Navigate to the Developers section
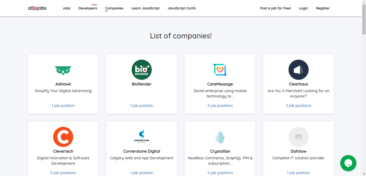The height and width of the screenshot is (176, 366). 88,8
